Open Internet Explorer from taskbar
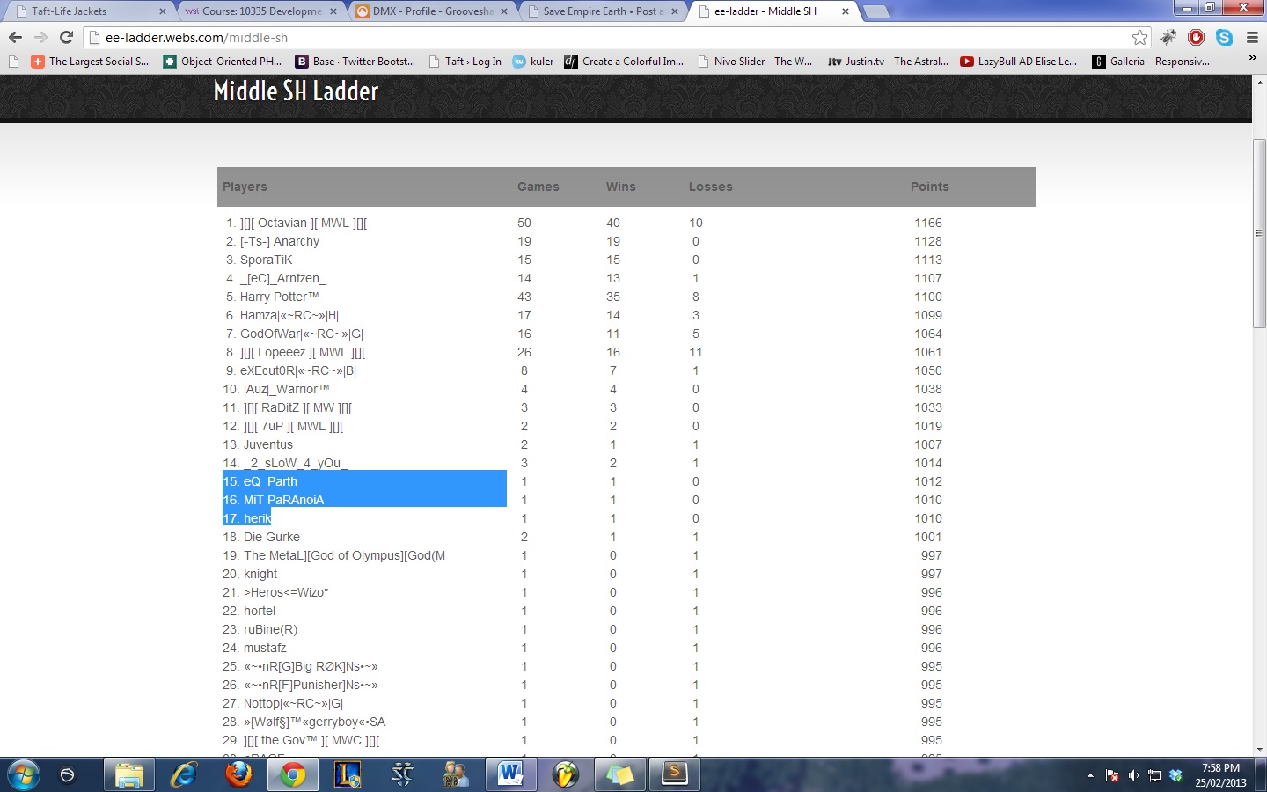The image size is (1267, 792). (184, 774)
